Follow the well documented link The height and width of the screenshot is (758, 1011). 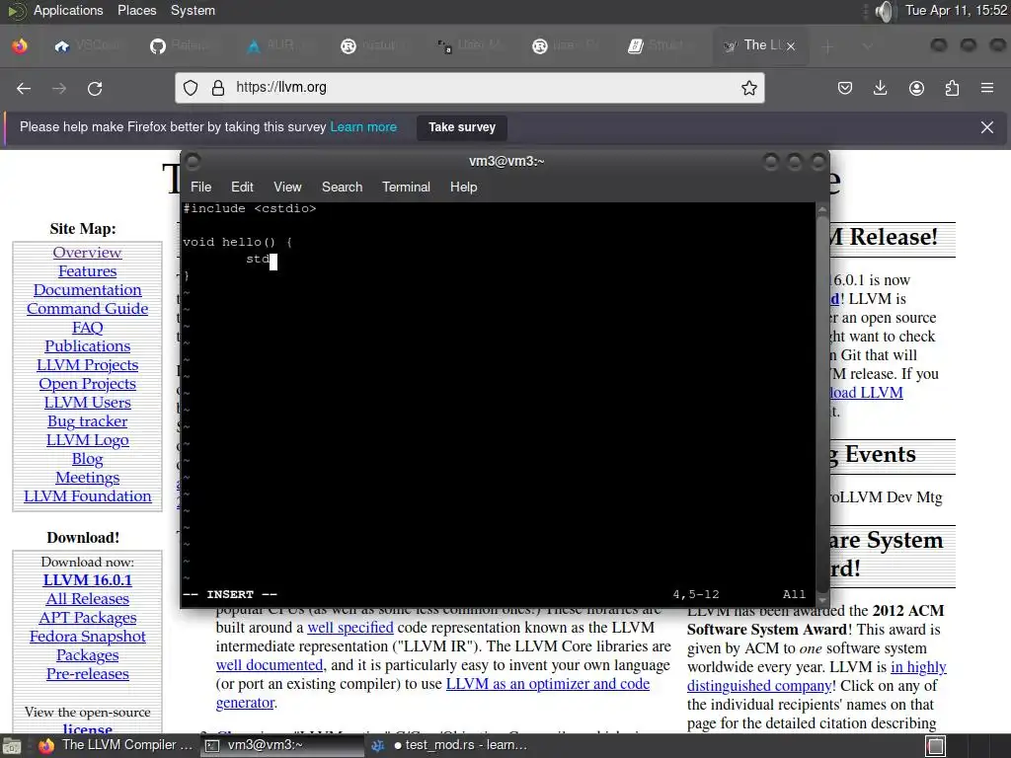tap(269, 664)
